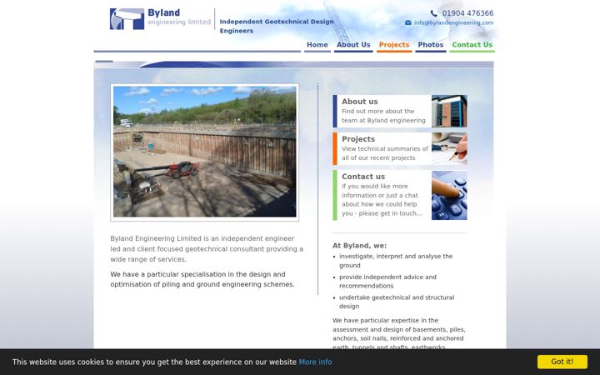Click the 'At Byland, we:' heading
This screenshot has width=600, height=375.
[x=359, y=246]
